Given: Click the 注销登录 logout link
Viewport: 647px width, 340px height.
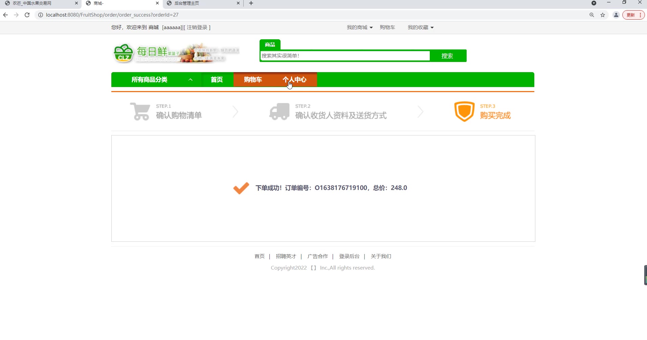Looking at the screenshot, I should tap(197, 27).
